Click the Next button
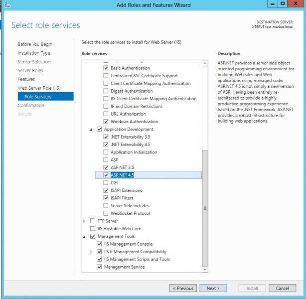Screen dimensions: 306x299 click(213, 288)
